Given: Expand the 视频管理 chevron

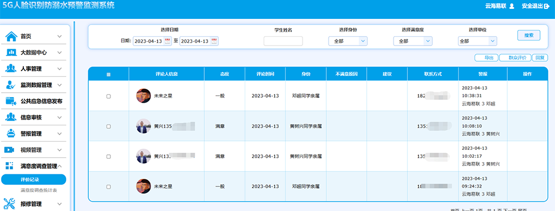Looking at the screenshot, I should coord(59,150).
